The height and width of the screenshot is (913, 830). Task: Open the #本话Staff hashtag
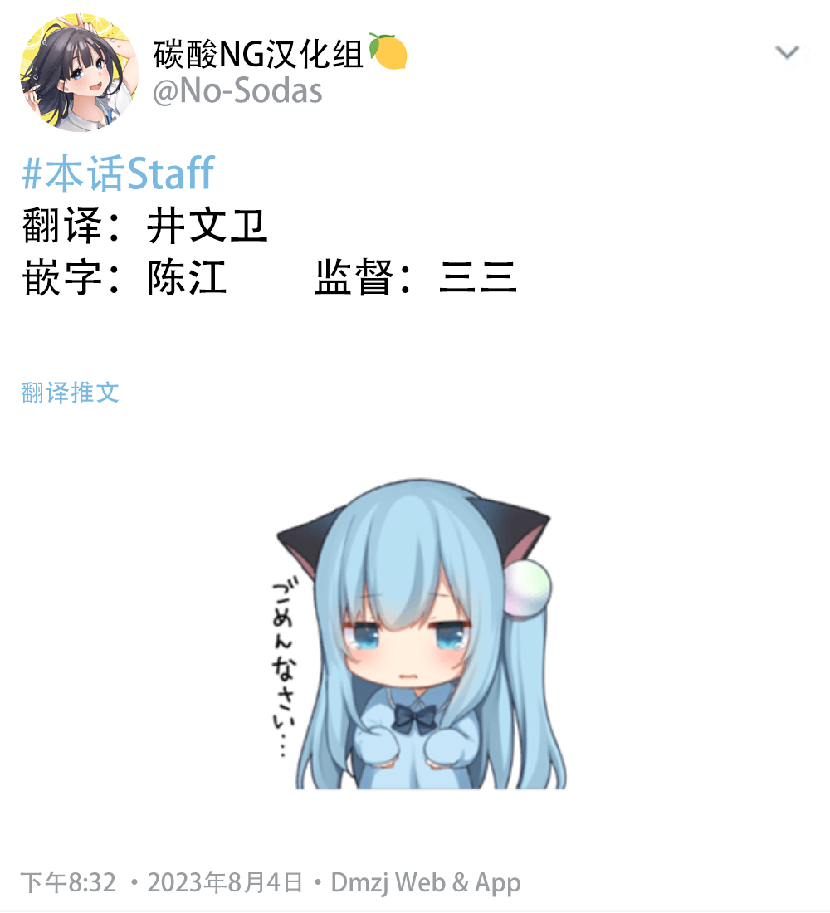pos(118,173)
